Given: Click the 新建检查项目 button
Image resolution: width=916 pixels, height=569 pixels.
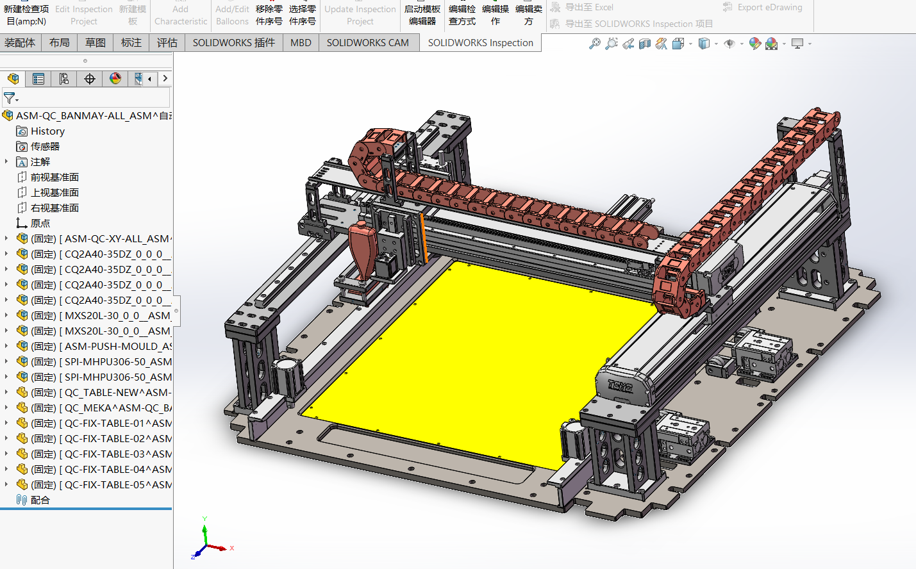Looking at the screenshot, I should coord(26,15).
